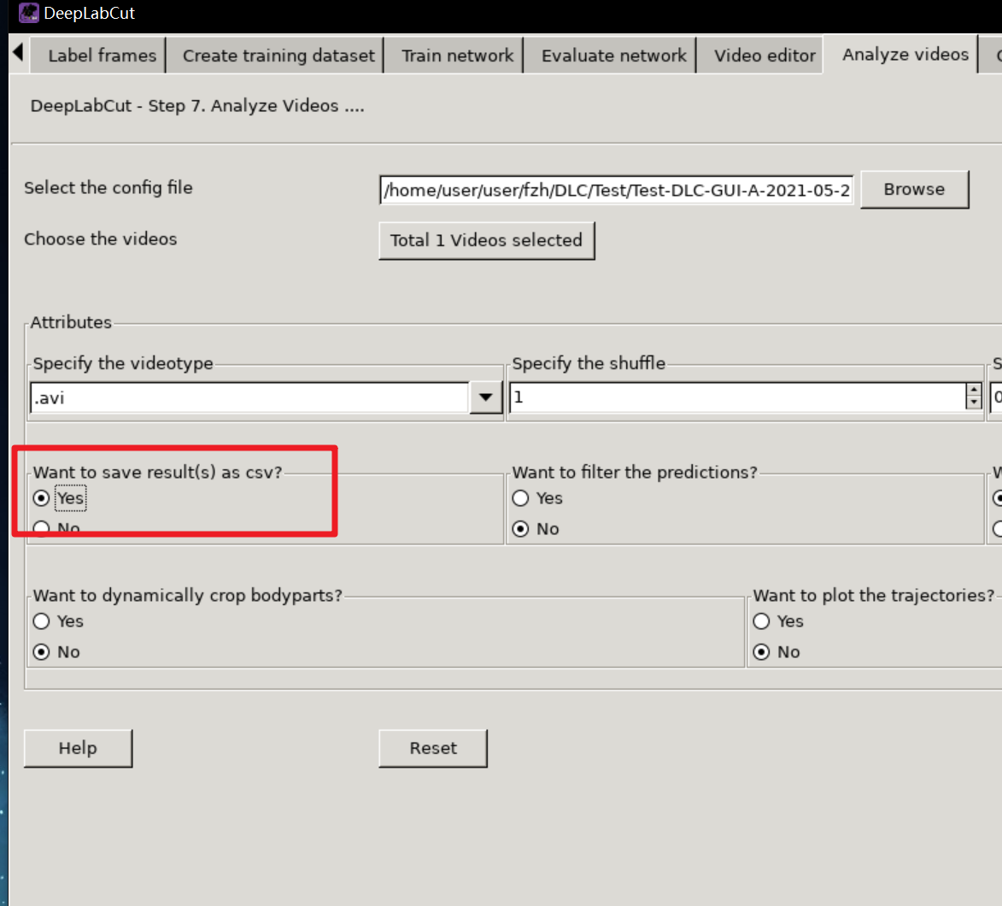Click the 'Attributes' group label
This screenshot has width=1002, height=906.
coord(71,322)
